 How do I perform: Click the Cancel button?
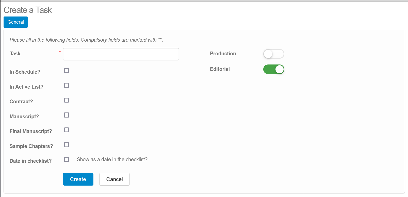tap(115, 179)
